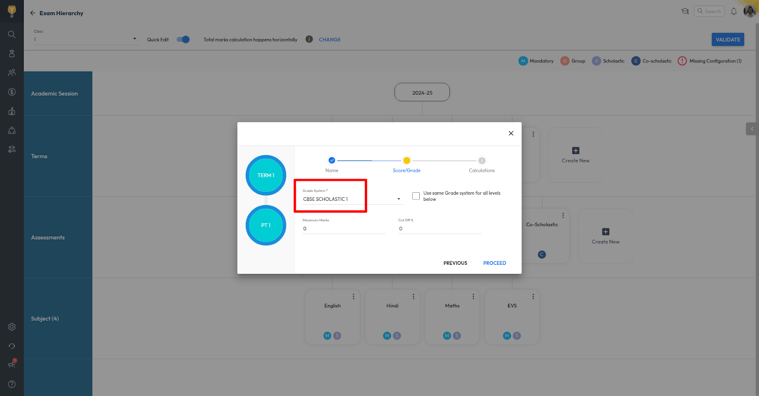Open the announcements megaphone icon
This screenshot has height=396, width=759.
(12, 364)
